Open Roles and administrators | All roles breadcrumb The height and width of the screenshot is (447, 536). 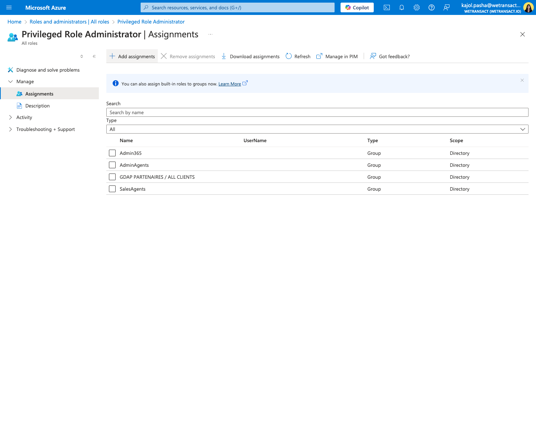click(69, 22)
